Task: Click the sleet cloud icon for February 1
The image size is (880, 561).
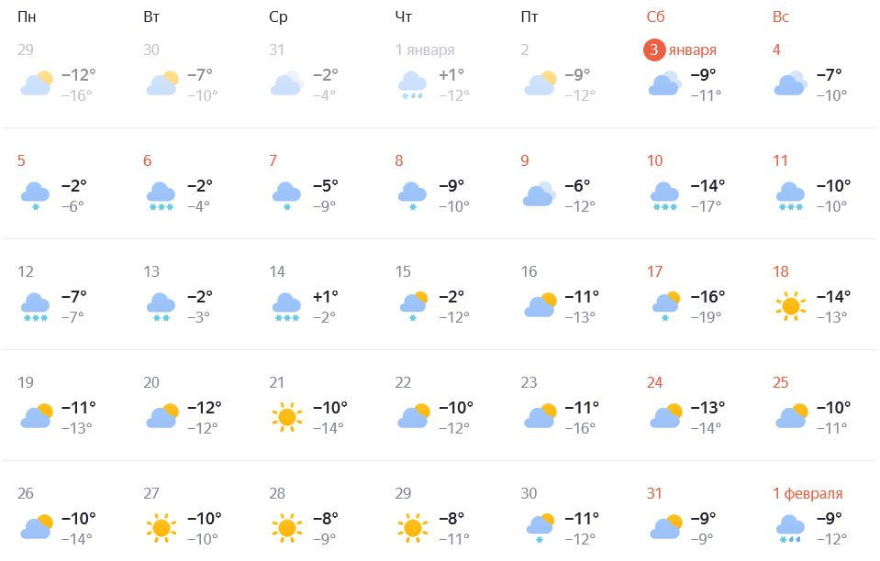Action: [789, 529]
